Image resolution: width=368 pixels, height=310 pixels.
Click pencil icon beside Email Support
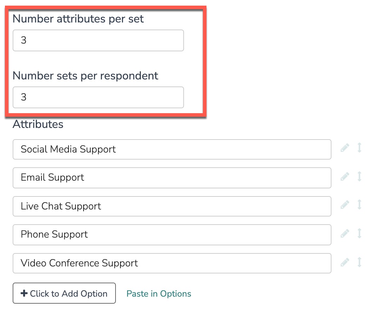coord(345,177)
